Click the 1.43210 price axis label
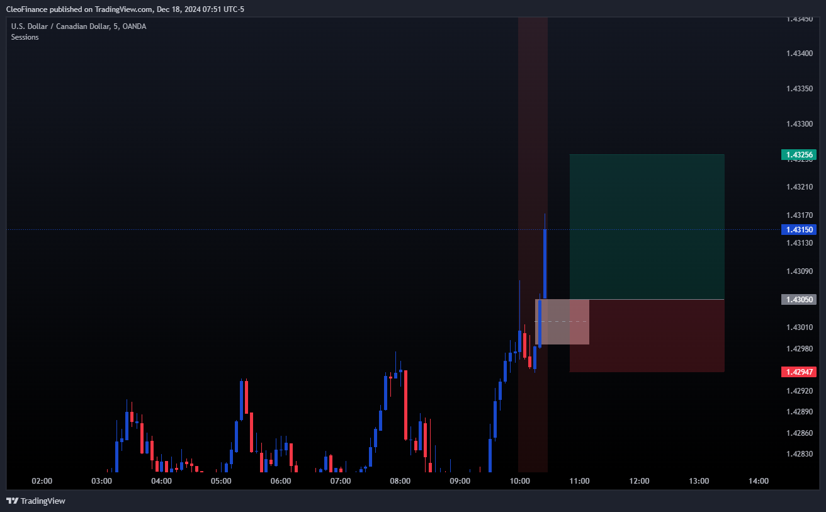The image size is (826, 512). point(800,187)
